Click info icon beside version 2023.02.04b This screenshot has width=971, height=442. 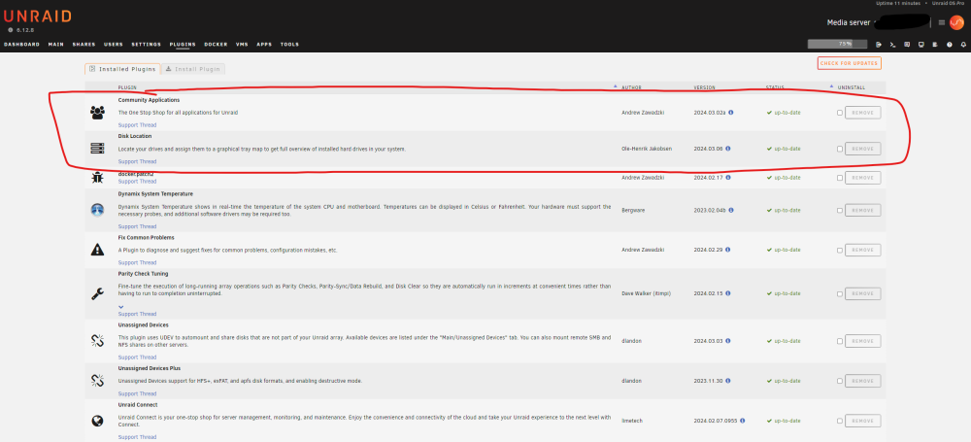click(731, 210)
